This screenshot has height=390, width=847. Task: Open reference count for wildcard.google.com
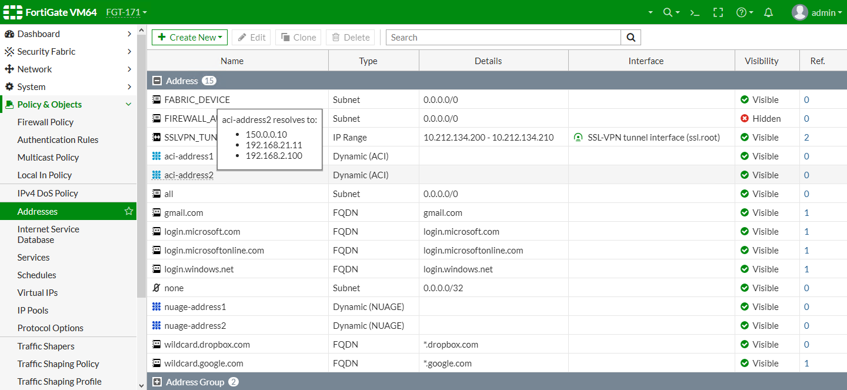(806, 363)
